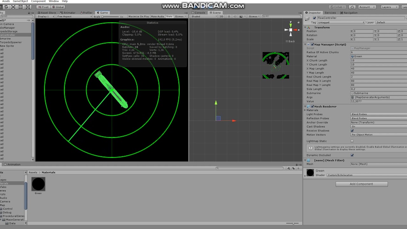
Task: Select the Rotate tool icon
Action: point(6,7)
